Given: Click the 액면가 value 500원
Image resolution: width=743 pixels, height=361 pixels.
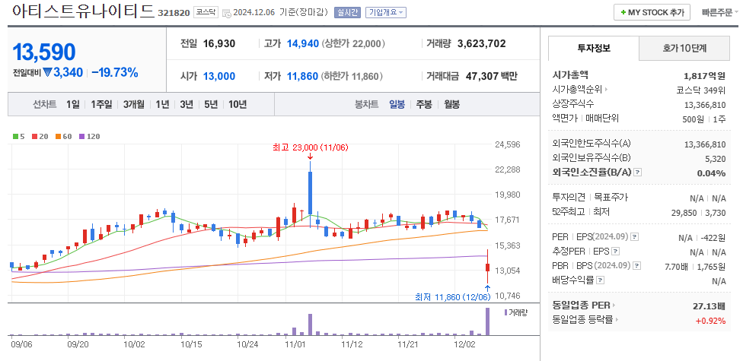Looking at the screenshot, I should click(x=694, y=119).
